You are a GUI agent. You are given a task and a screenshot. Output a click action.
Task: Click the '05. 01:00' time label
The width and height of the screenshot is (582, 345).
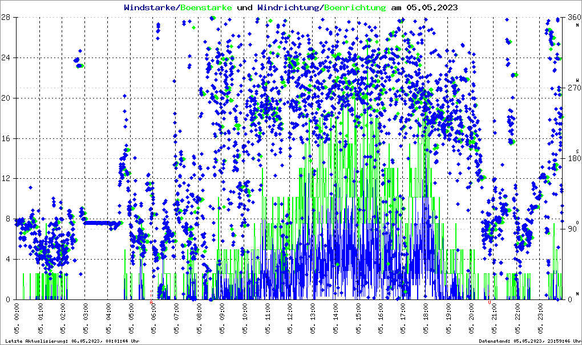[39, 319]
